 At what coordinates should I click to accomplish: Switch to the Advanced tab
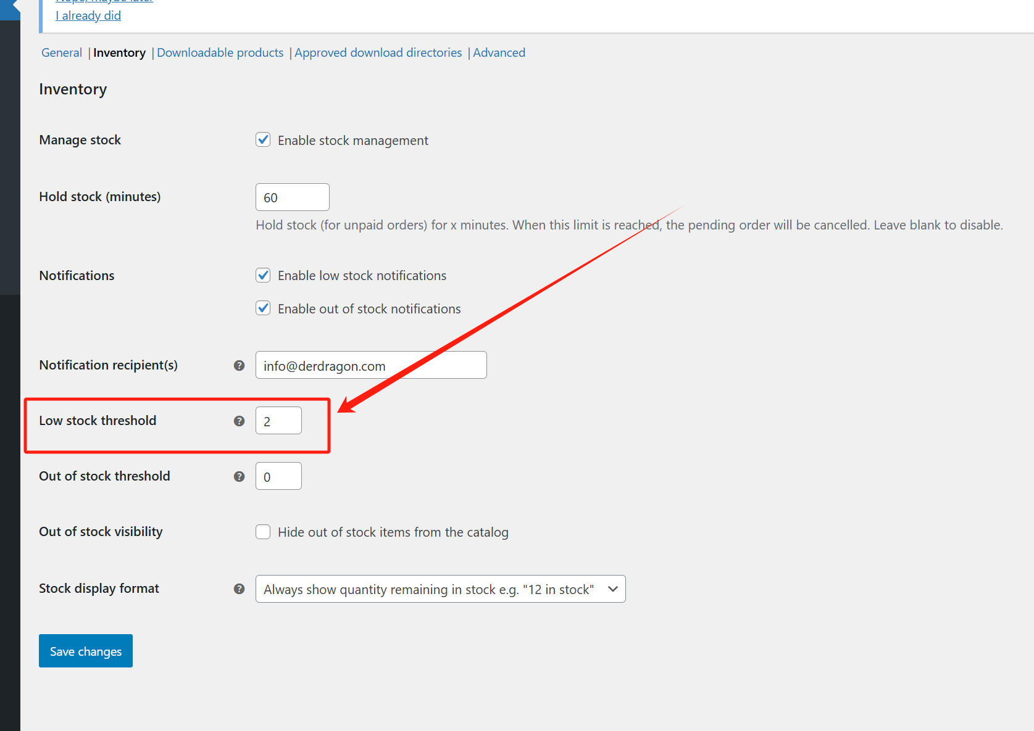coord(499,52)
